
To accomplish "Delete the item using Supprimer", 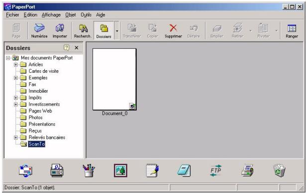I will pos(173,30).
